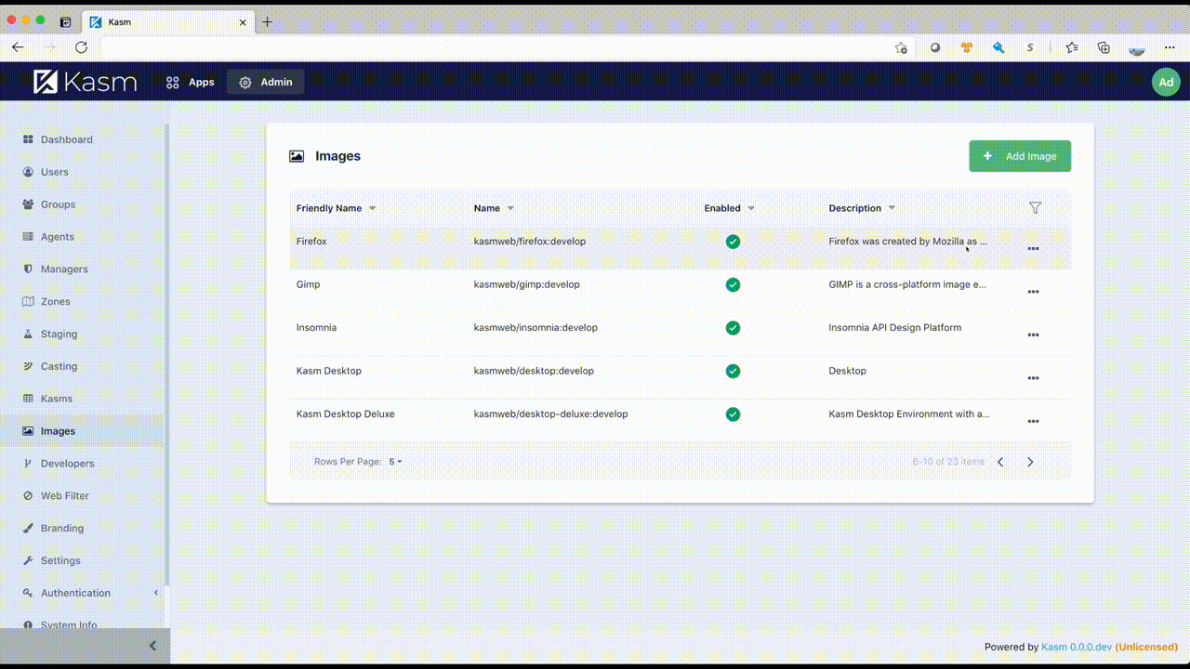This screenshot has width=1190, height=669.
Task: Click kasmweb/desktop-deluxe:develop cell
Action: pos(550,414)
